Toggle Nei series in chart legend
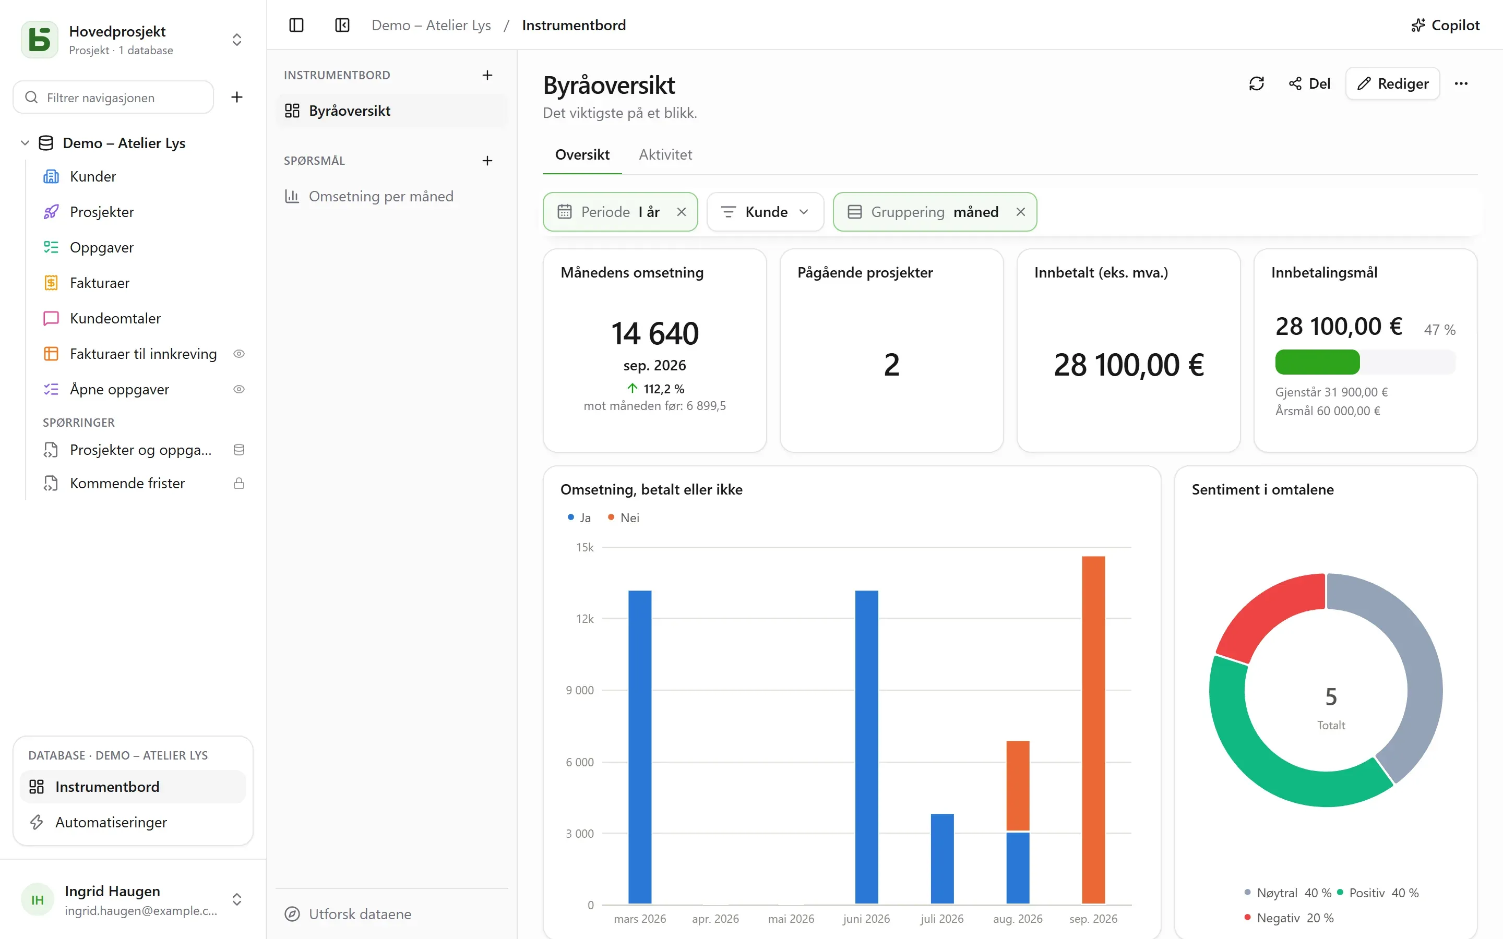The height and width of the screenshot is (939, 1503). (x=623, y=517)
